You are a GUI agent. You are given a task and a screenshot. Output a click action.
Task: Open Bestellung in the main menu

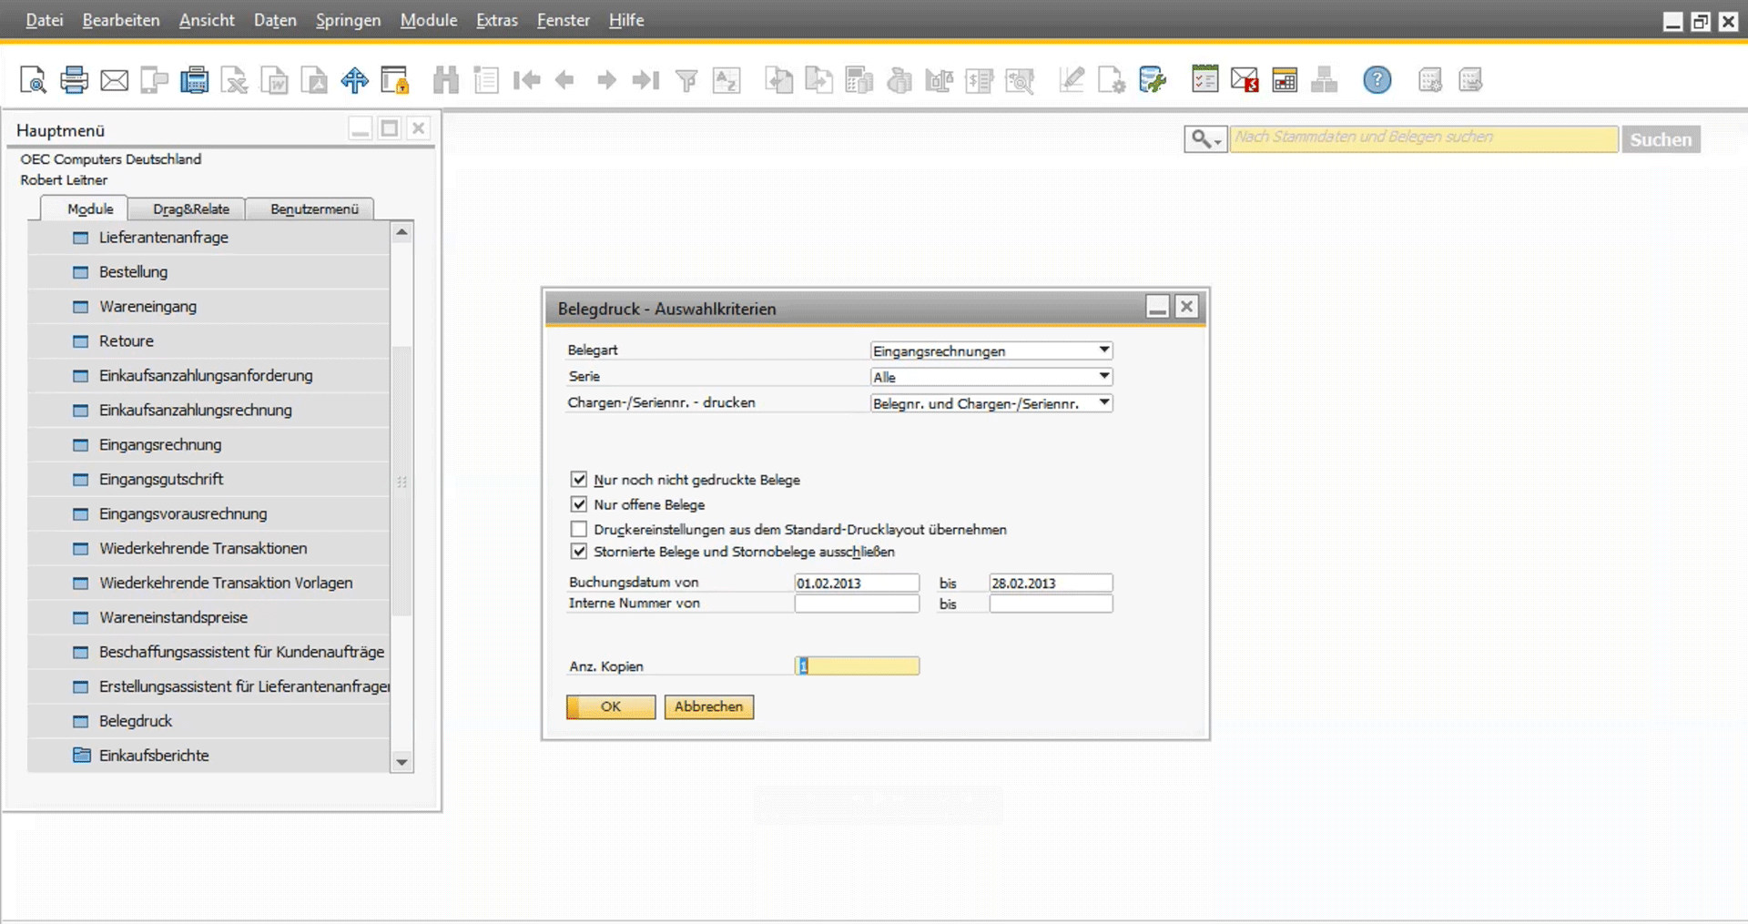(208, 271)
